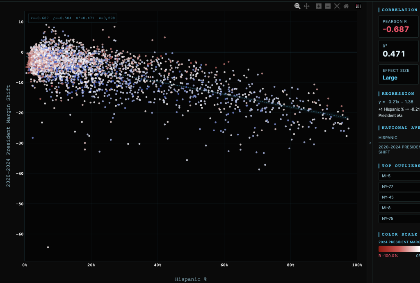Click the REGRESSION section heading

click(x=398, y=94)
